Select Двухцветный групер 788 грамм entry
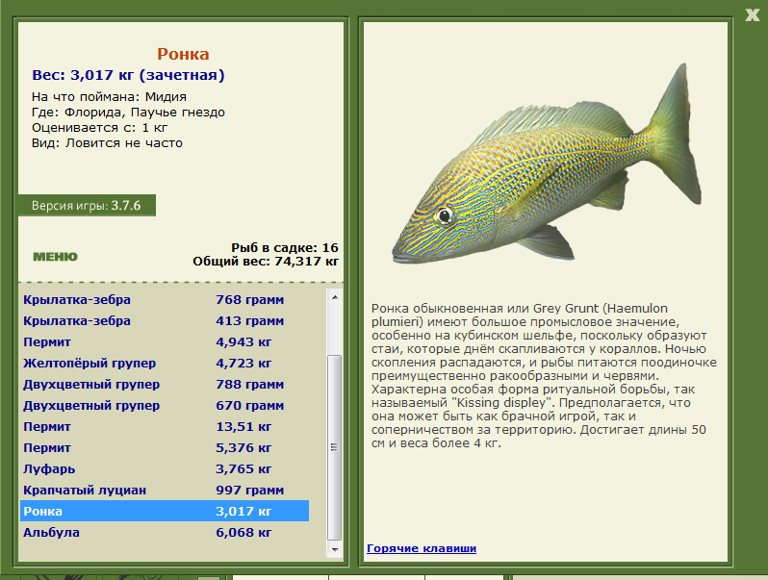Image resolution: width=768 pixels, height=580 pixels. pos(165,384)
